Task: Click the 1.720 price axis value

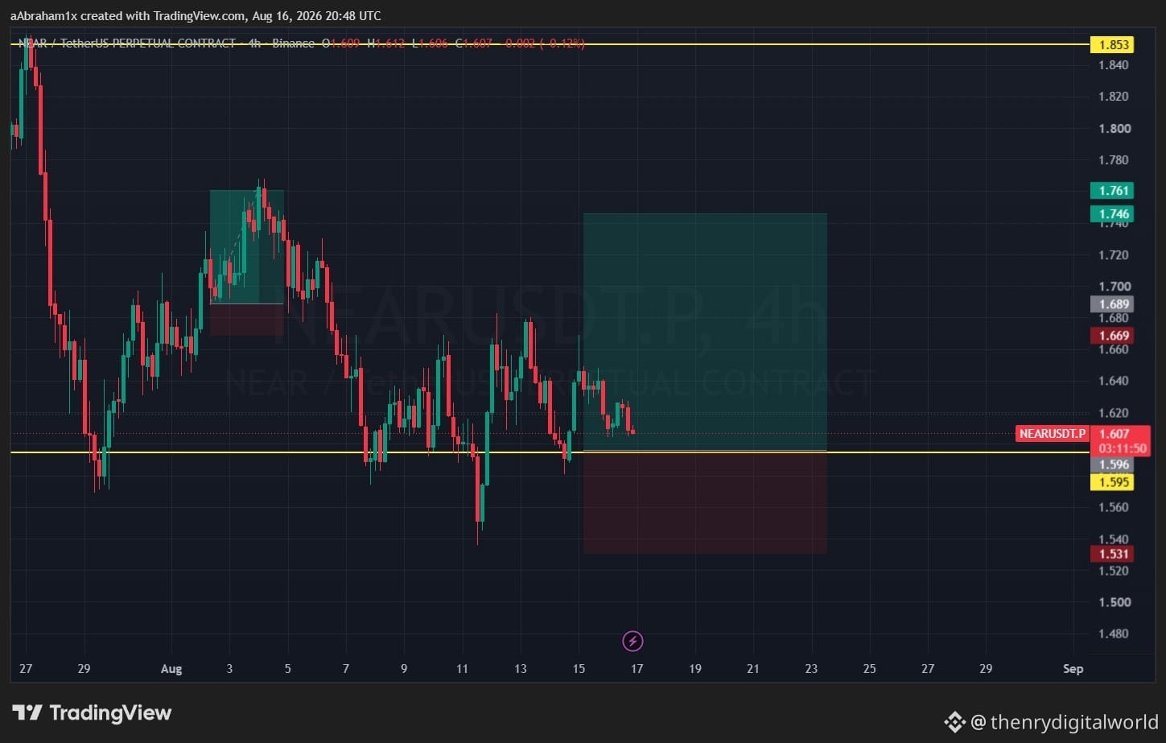Action: [1114, 255]
